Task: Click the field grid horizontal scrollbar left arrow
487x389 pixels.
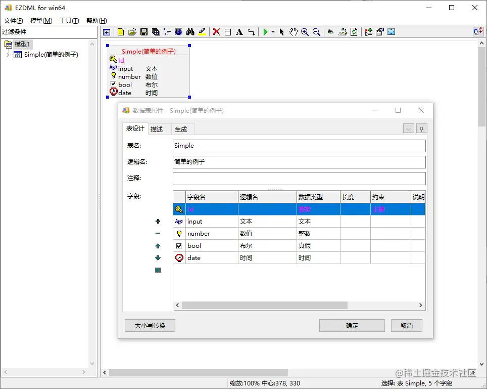Action: [177, 306]
